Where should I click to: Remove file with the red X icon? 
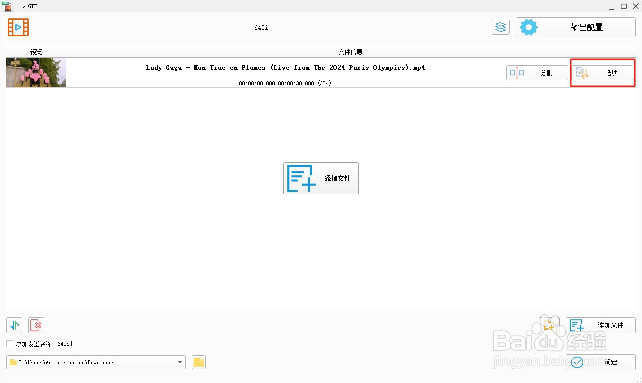click(x=36, y=325)
